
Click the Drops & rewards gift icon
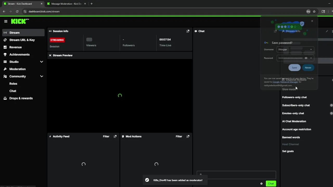pos(5,98)
